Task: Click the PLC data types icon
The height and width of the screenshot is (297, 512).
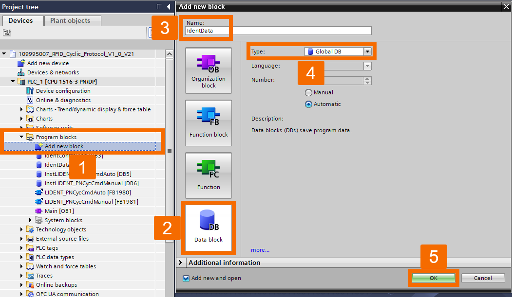Action: point(30,257)
